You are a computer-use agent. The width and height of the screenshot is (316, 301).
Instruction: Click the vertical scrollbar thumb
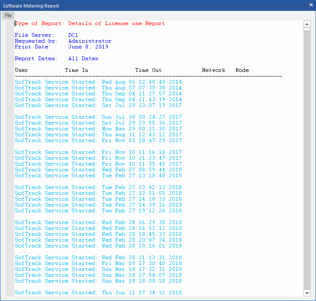(307, 29)
